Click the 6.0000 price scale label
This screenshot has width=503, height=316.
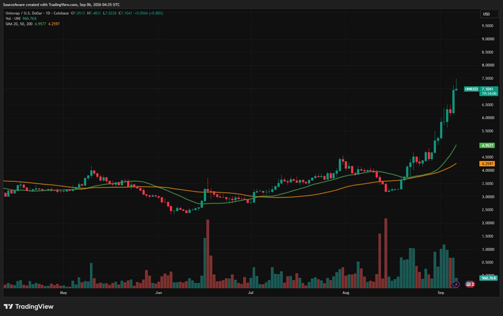pos(488,118)
